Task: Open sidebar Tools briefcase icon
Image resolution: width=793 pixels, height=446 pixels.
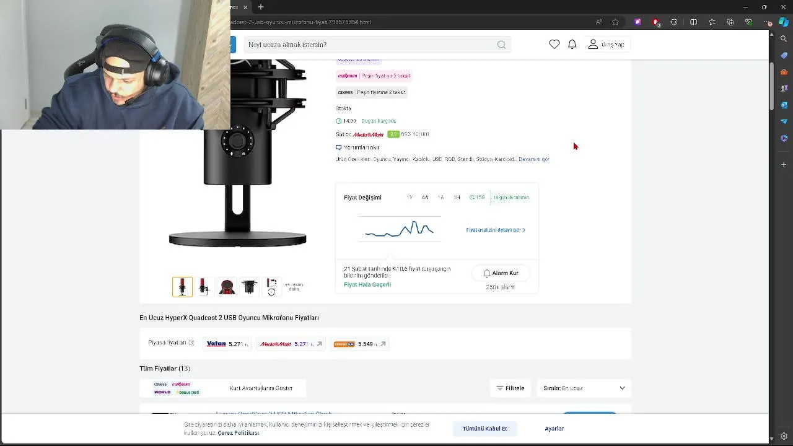Action: pos(784,72)
